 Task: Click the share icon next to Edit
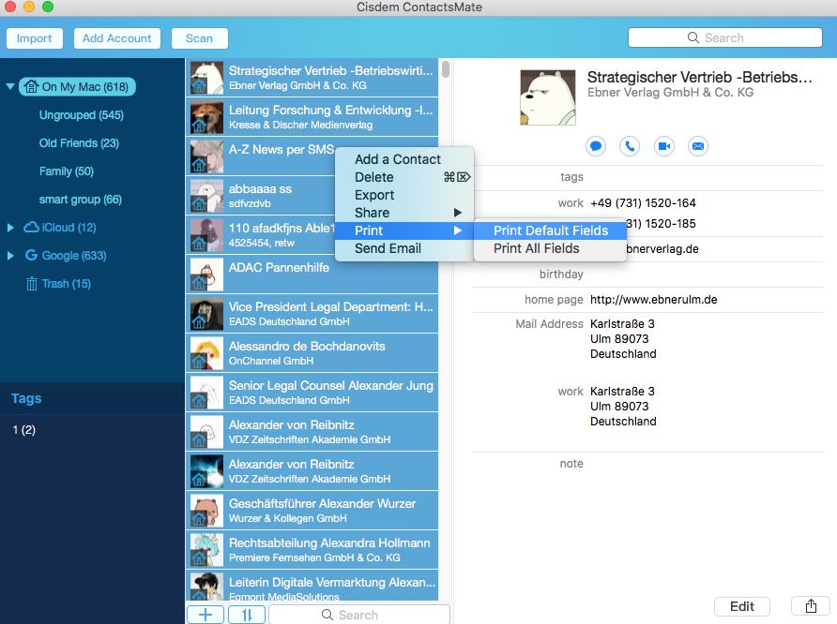(x=811, y=606)
